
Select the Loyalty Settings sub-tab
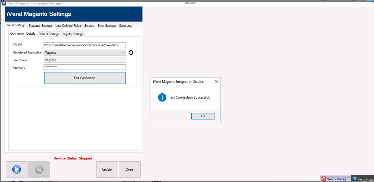coord(73,34)
